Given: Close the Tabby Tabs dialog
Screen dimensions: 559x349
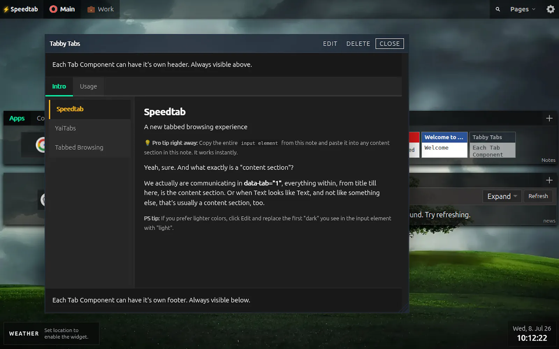Looking at the screenshot, I should coord(390,44).
